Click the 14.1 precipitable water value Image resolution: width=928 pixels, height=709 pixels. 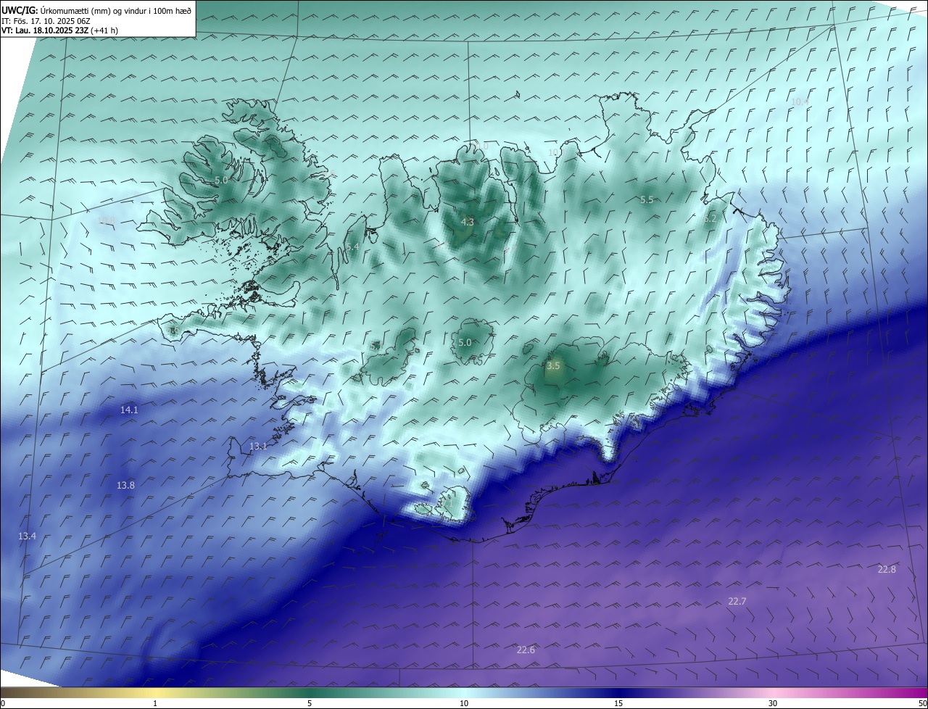129,410
